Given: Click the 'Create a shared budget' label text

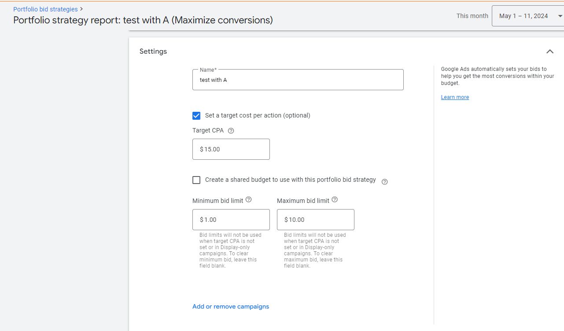Looking at the screenshot, I should coord(290,180).
